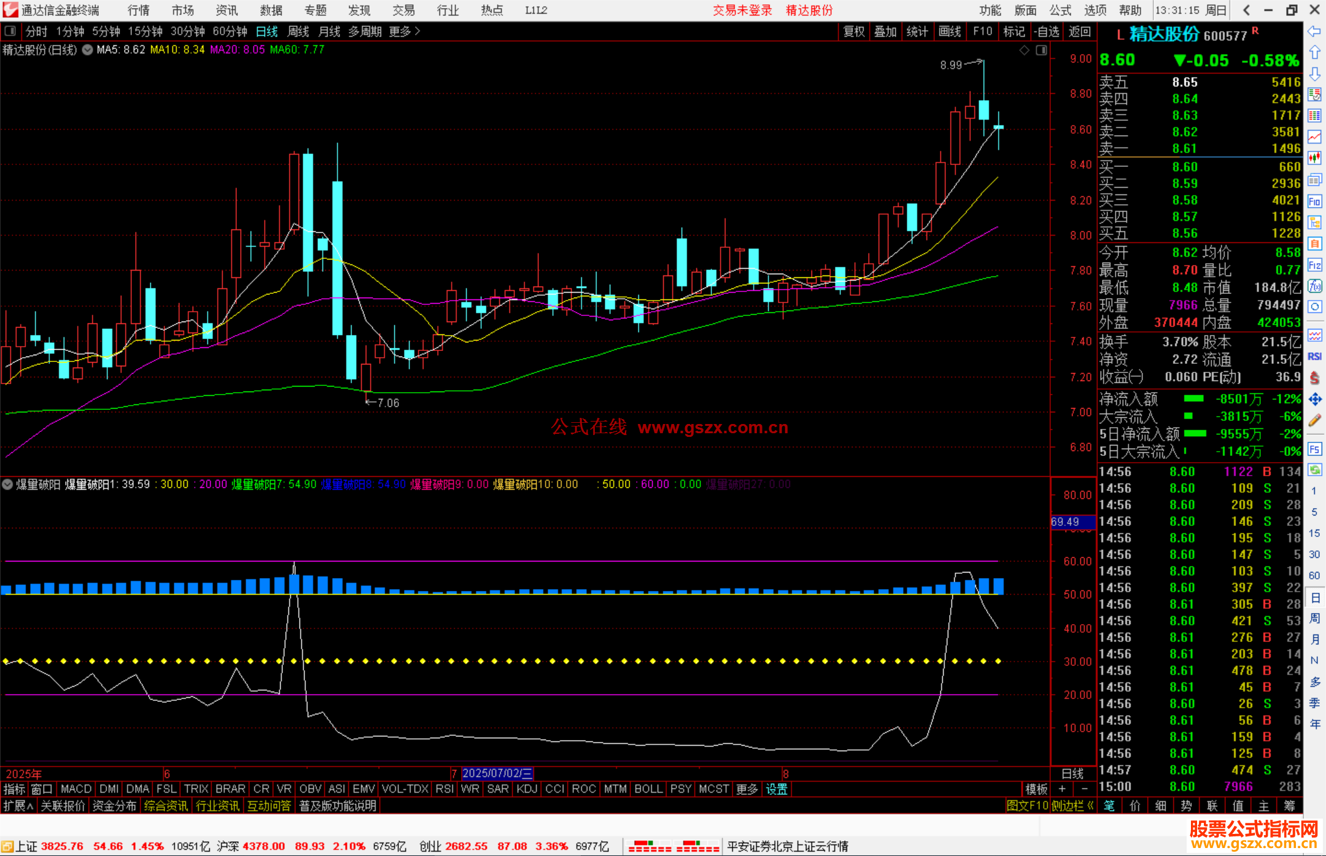The height and width of the screenshot is (856, 1326).
Task: Select the 30分钟 period tab
Action: (188, 31)
